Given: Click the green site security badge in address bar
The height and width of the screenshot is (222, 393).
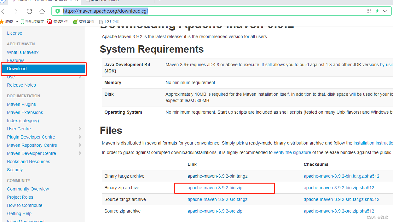Looking at the screenshot, I should click(57, 11).
